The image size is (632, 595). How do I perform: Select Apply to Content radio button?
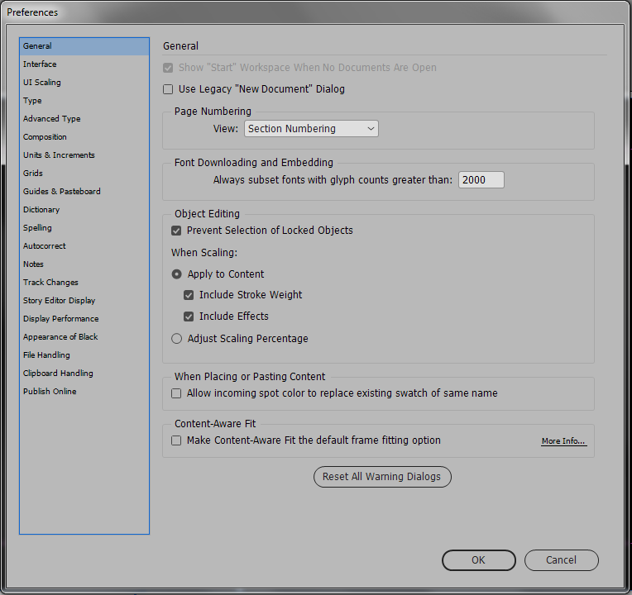pyautogui.click(x=176, y=274)
